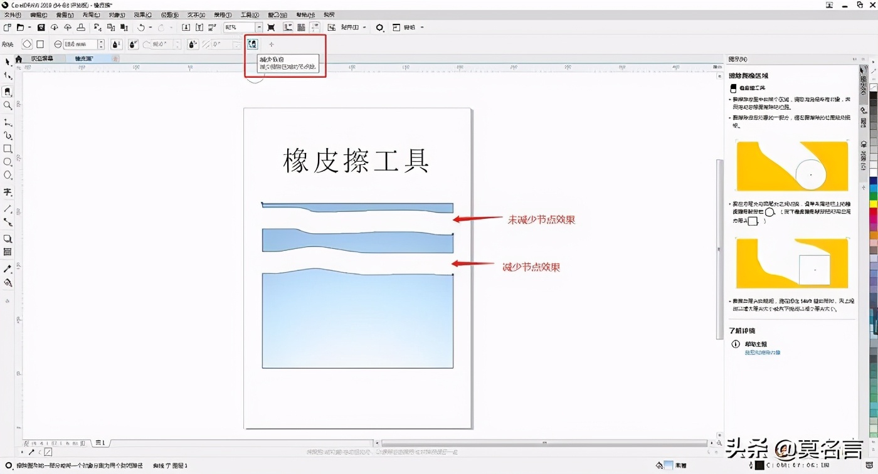Activate the Eraser tool

(8, 92)
